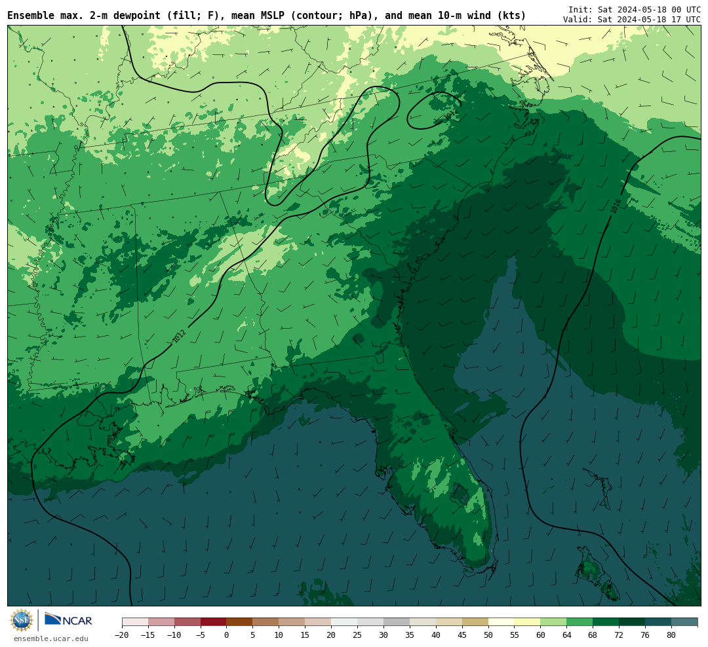Open the ensemble.ucar.edu link text
Screen dimensions: 708x647
(51, 638)
